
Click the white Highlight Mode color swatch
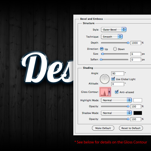(138, 100)
